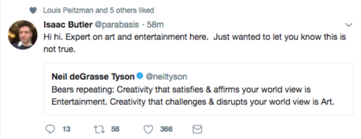Image resolution: width=361 pixels, height=139 pixels.
Task: Open the Louis Peitzman liked-by link
Action: (x=68, y=11)
